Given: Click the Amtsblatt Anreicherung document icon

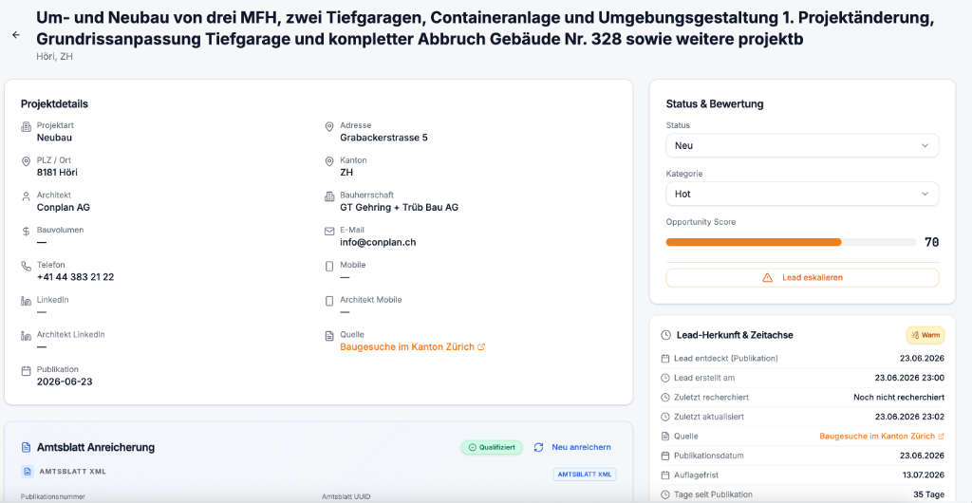Looking at the screenshot, I should [x=26, y=447].
